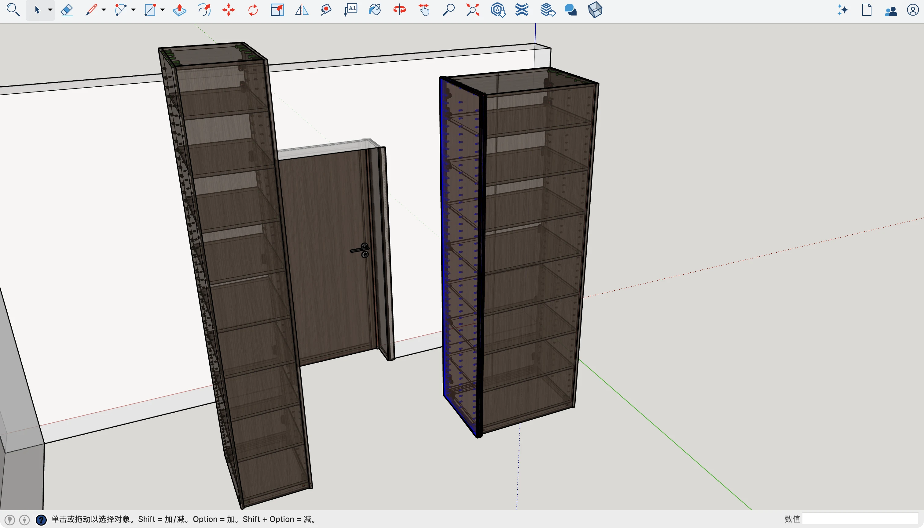Expand the Select tool dropdown arrow
Screen dimensions: 924x528
(x=50, y=10)
